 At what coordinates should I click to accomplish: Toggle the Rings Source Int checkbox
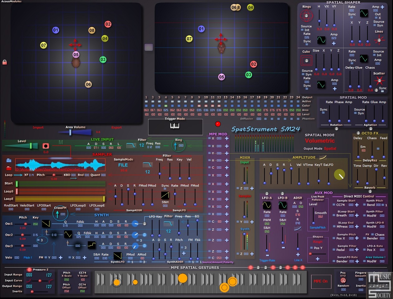coord(302,30)
